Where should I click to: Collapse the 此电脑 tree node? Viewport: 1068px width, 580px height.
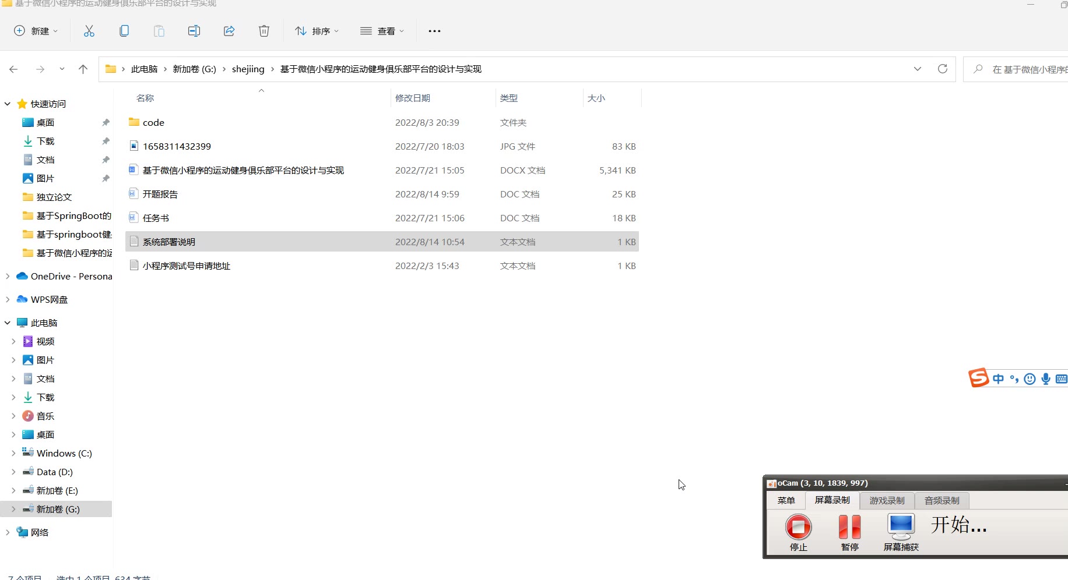pyautogui.click(x=8, y=323)
